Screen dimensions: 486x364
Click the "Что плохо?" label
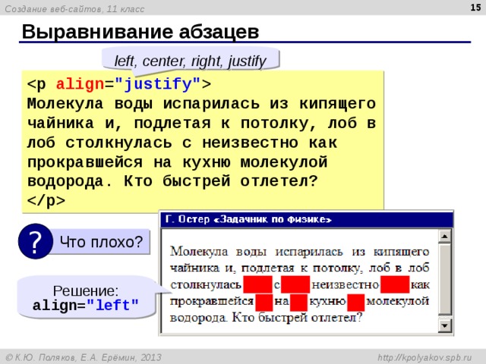click(101, 242)
